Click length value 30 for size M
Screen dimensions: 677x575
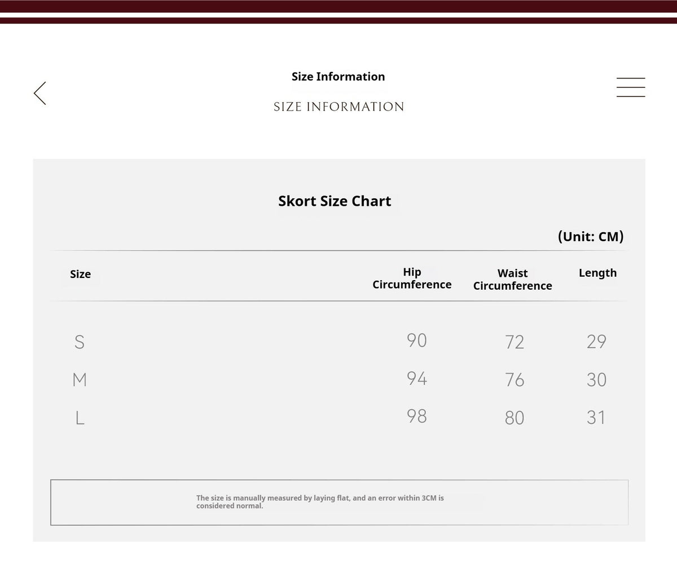[x=596, y=379]
